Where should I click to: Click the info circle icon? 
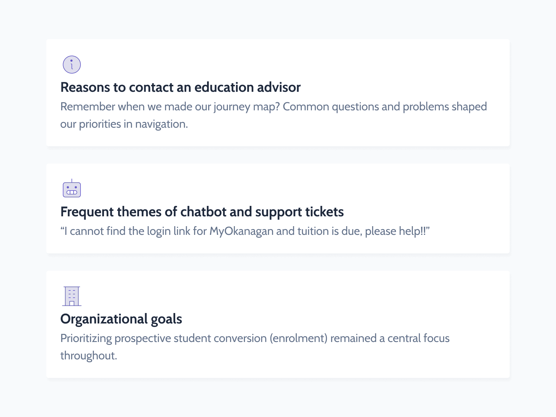[72, 65]
